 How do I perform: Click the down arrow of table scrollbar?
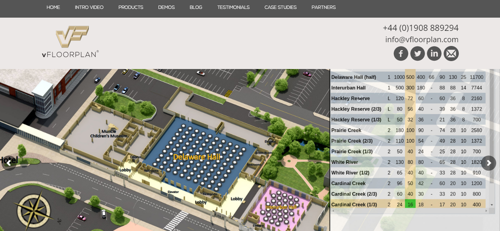[491, 204]
